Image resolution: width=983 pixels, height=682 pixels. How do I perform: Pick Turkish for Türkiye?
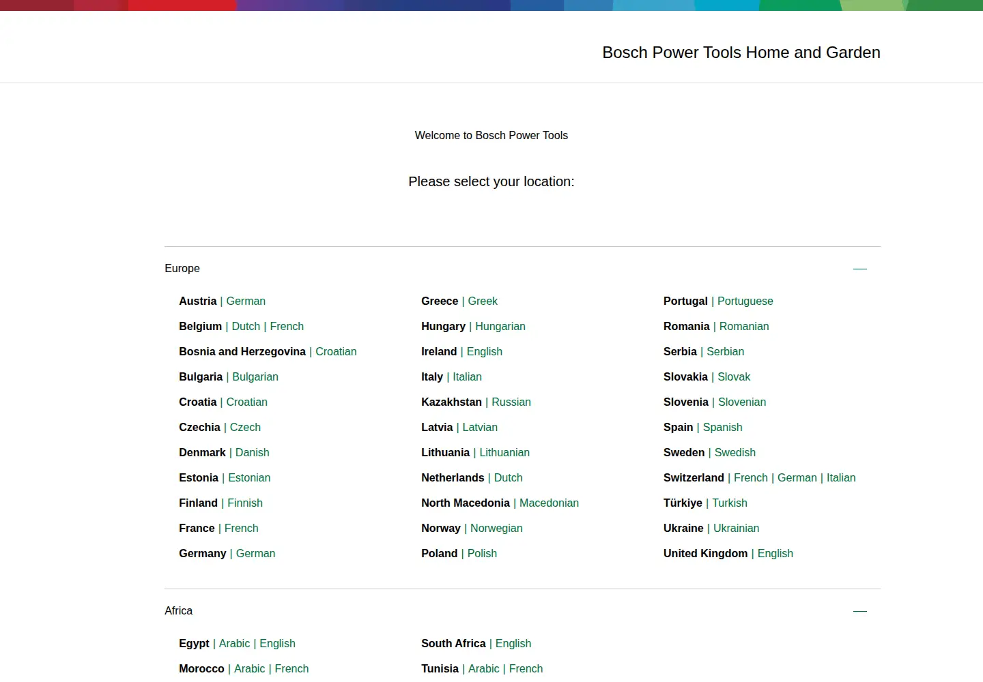click(x=730, y=503)
